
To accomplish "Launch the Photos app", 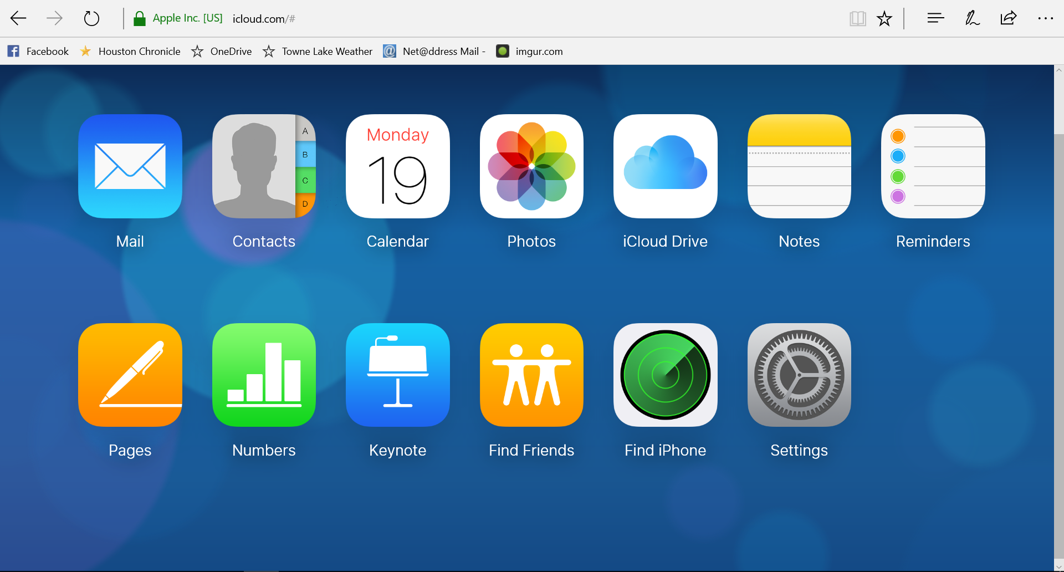I will pyautogui.click(x=531, y=166).
